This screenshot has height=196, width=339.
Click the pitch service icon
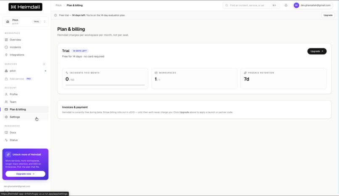click(x=6, y=71)
